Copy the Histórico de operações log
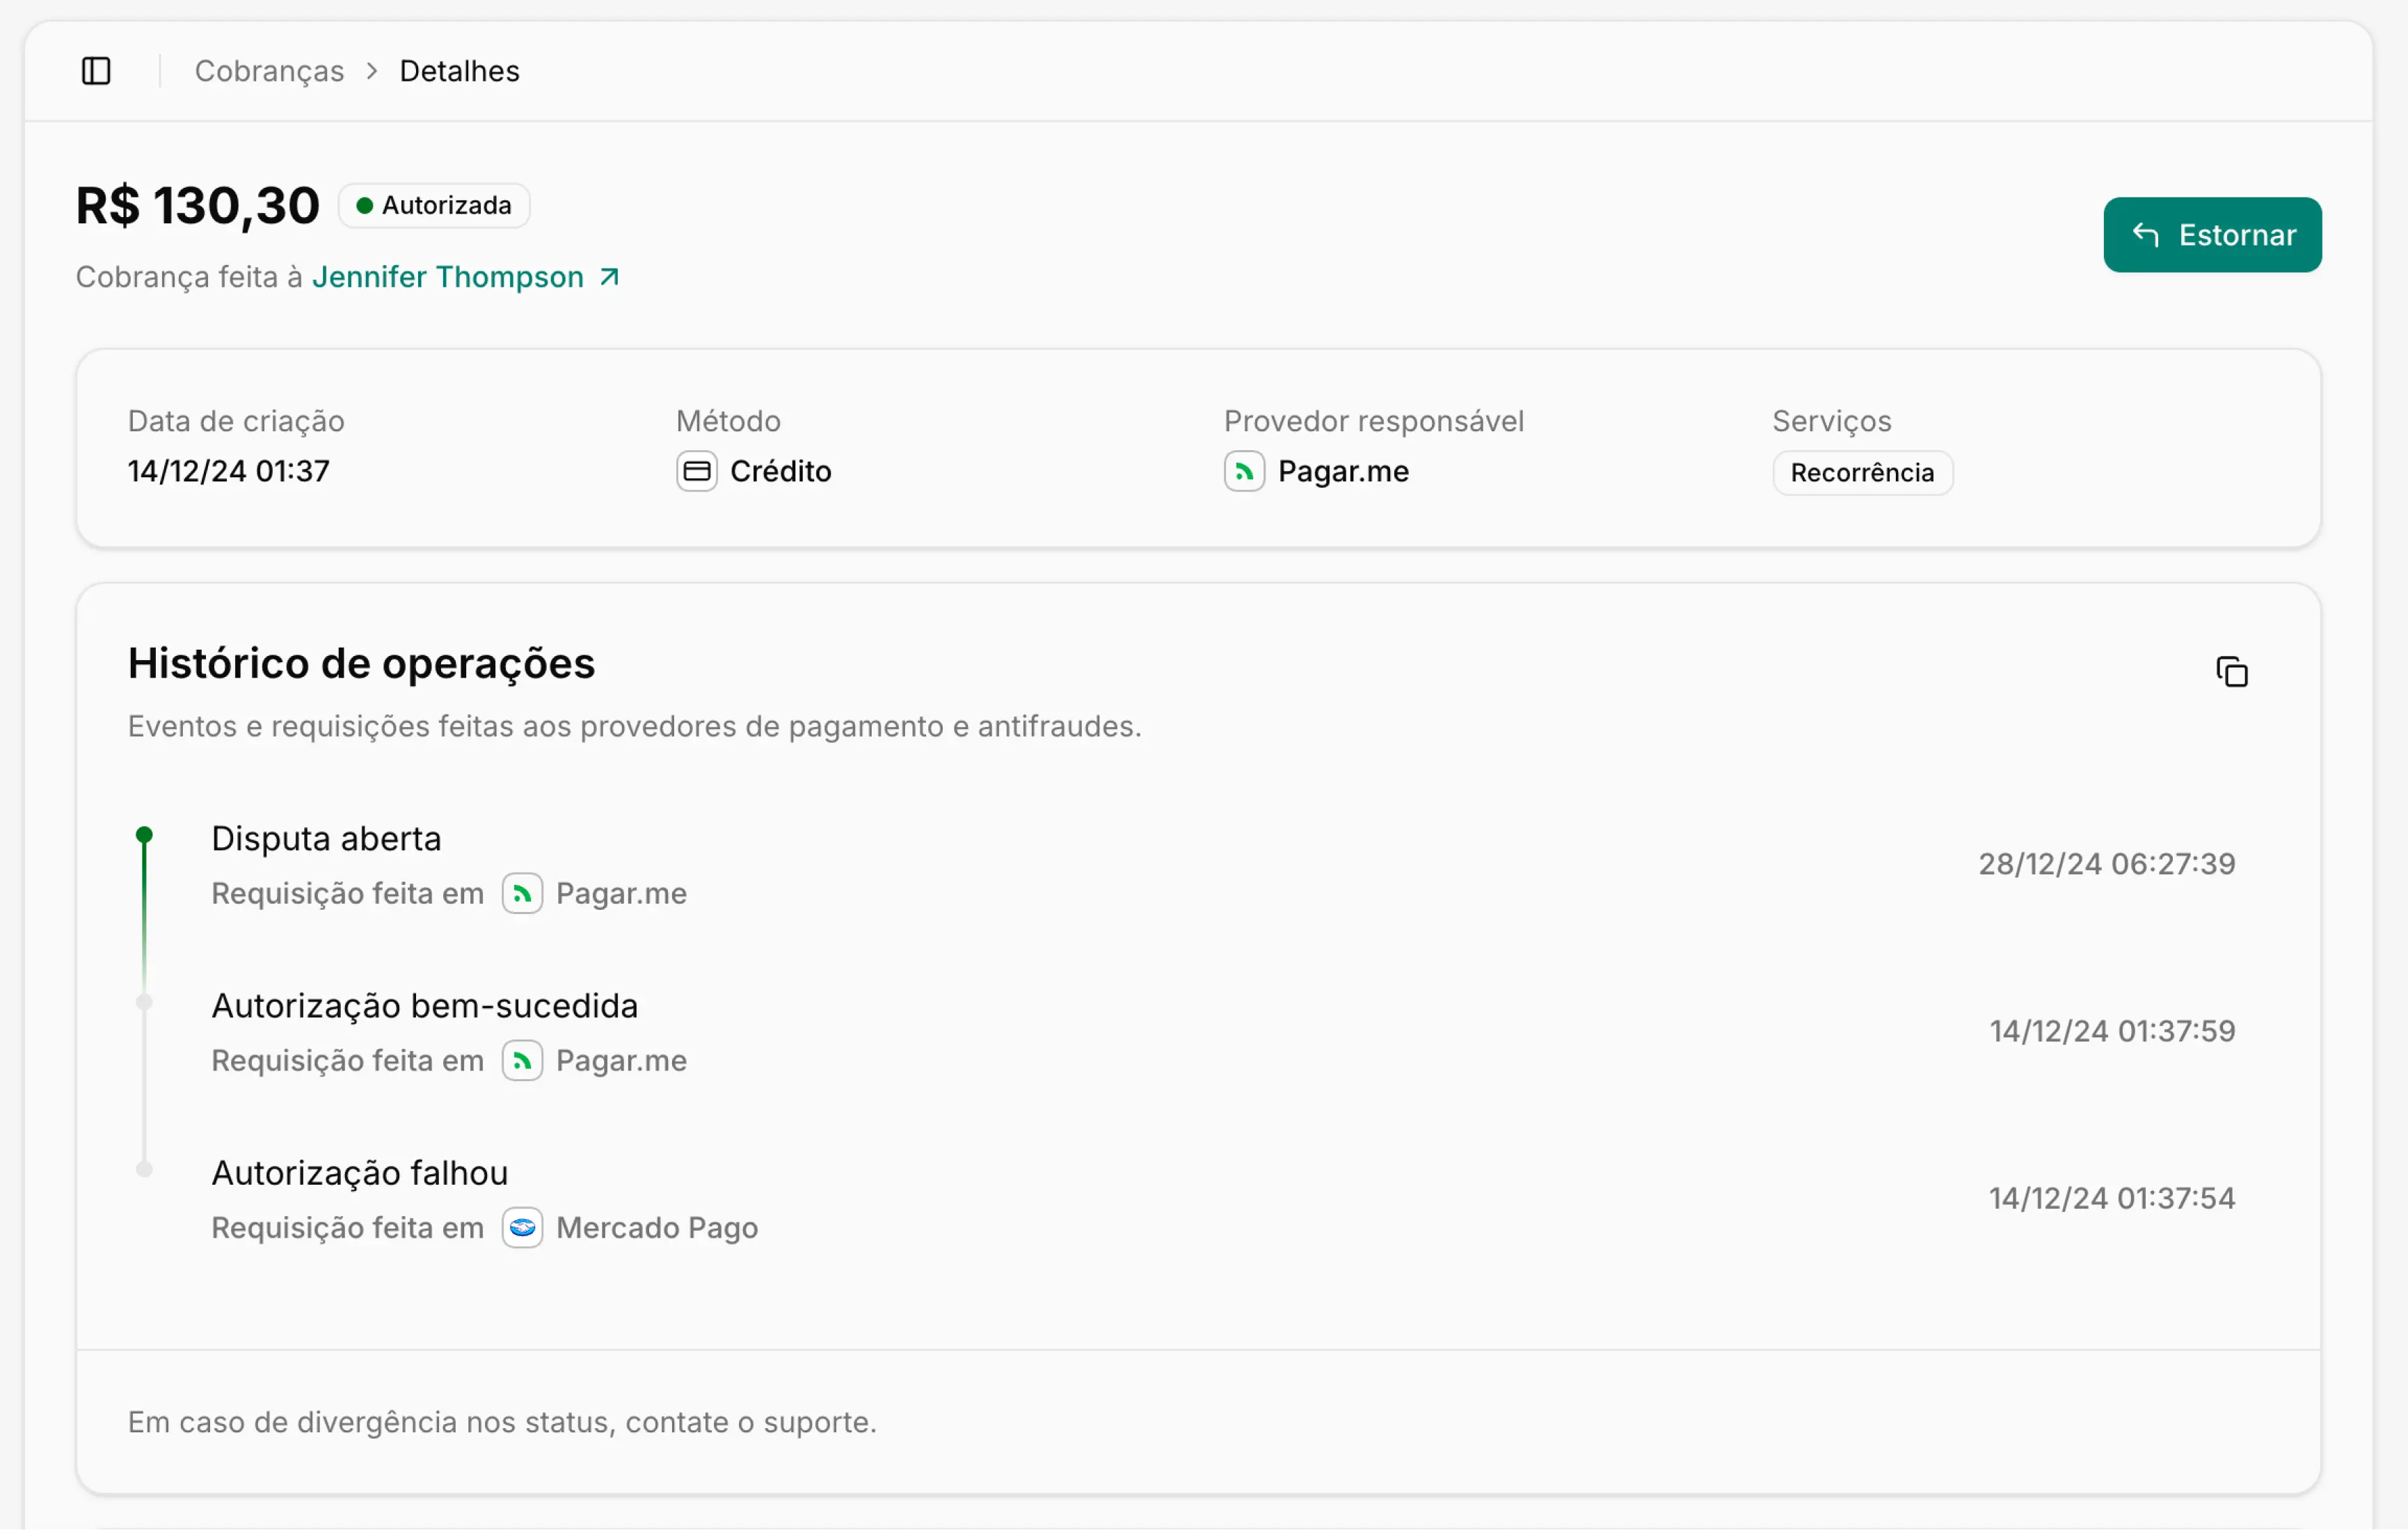Image resolution: width=2408 pixels, height=1536 pixels. pos(2231,672)
